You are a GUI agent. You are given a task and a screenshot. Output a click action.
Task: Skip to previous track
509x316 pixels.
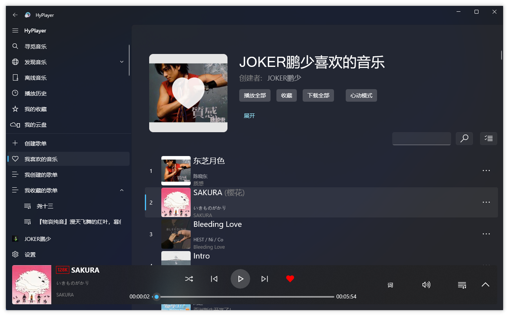[x=214, y=279]
